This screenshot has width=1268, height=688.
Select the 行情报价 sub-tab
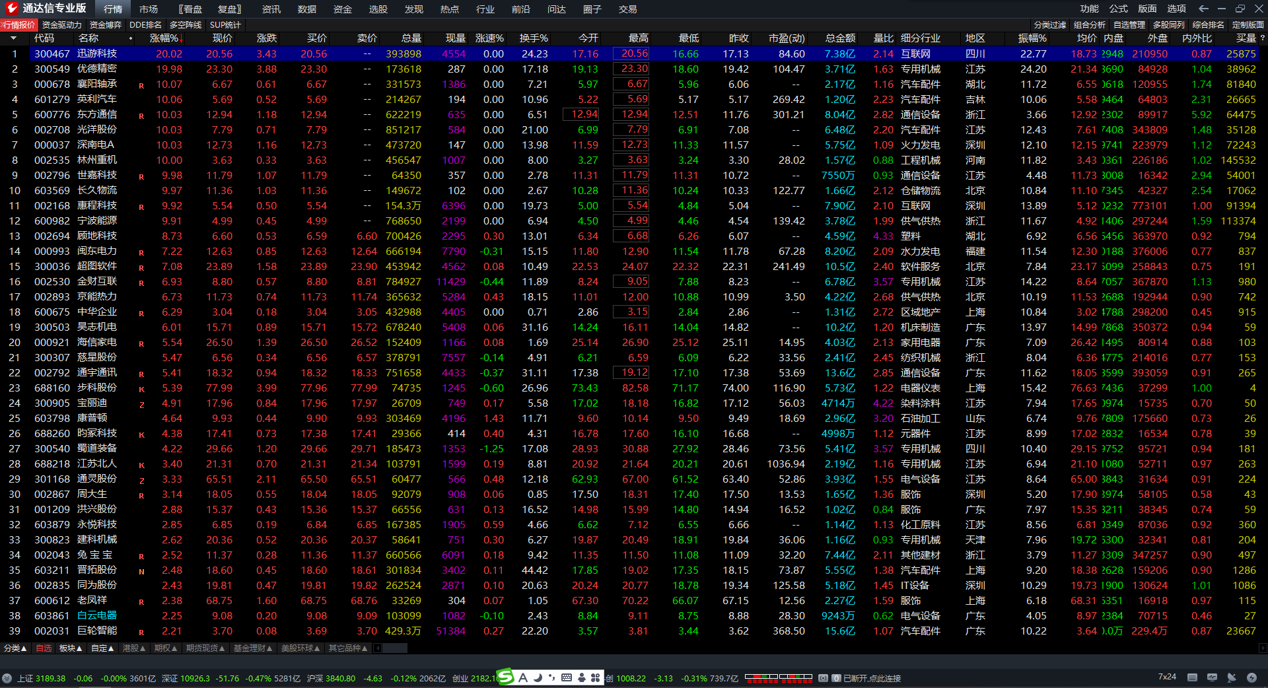click(x=19, y=24)
